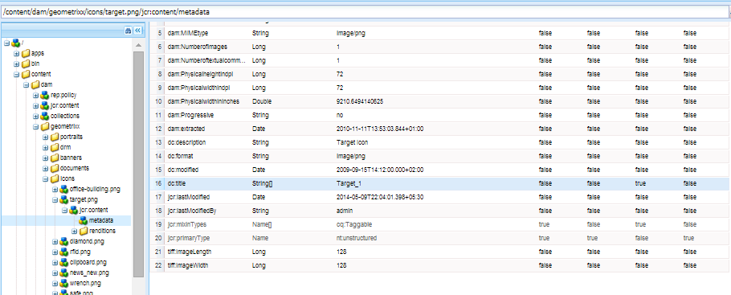The width and height of the screenshot is (731, 295).
Task: Click the banners folder icon
Action: (55, 158)
